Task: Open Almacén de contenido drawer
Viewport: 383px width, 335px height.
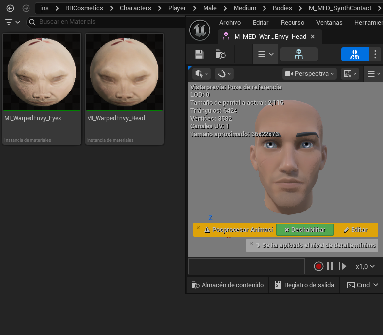Action: pos(228,285)
